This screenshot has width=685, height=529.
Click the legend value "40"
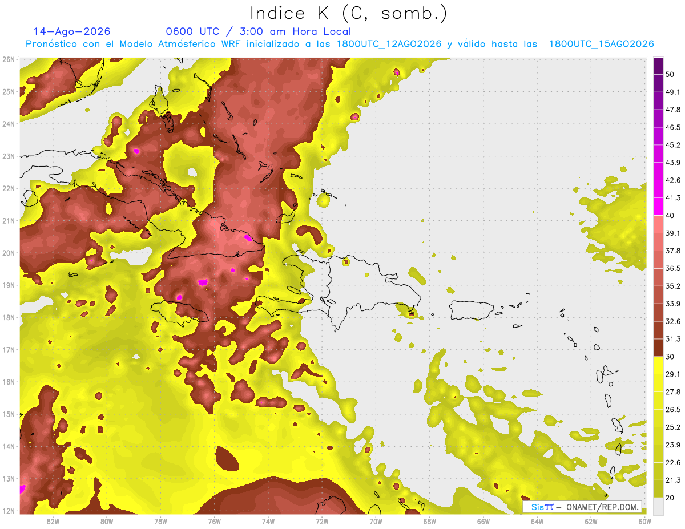(670, 216)
